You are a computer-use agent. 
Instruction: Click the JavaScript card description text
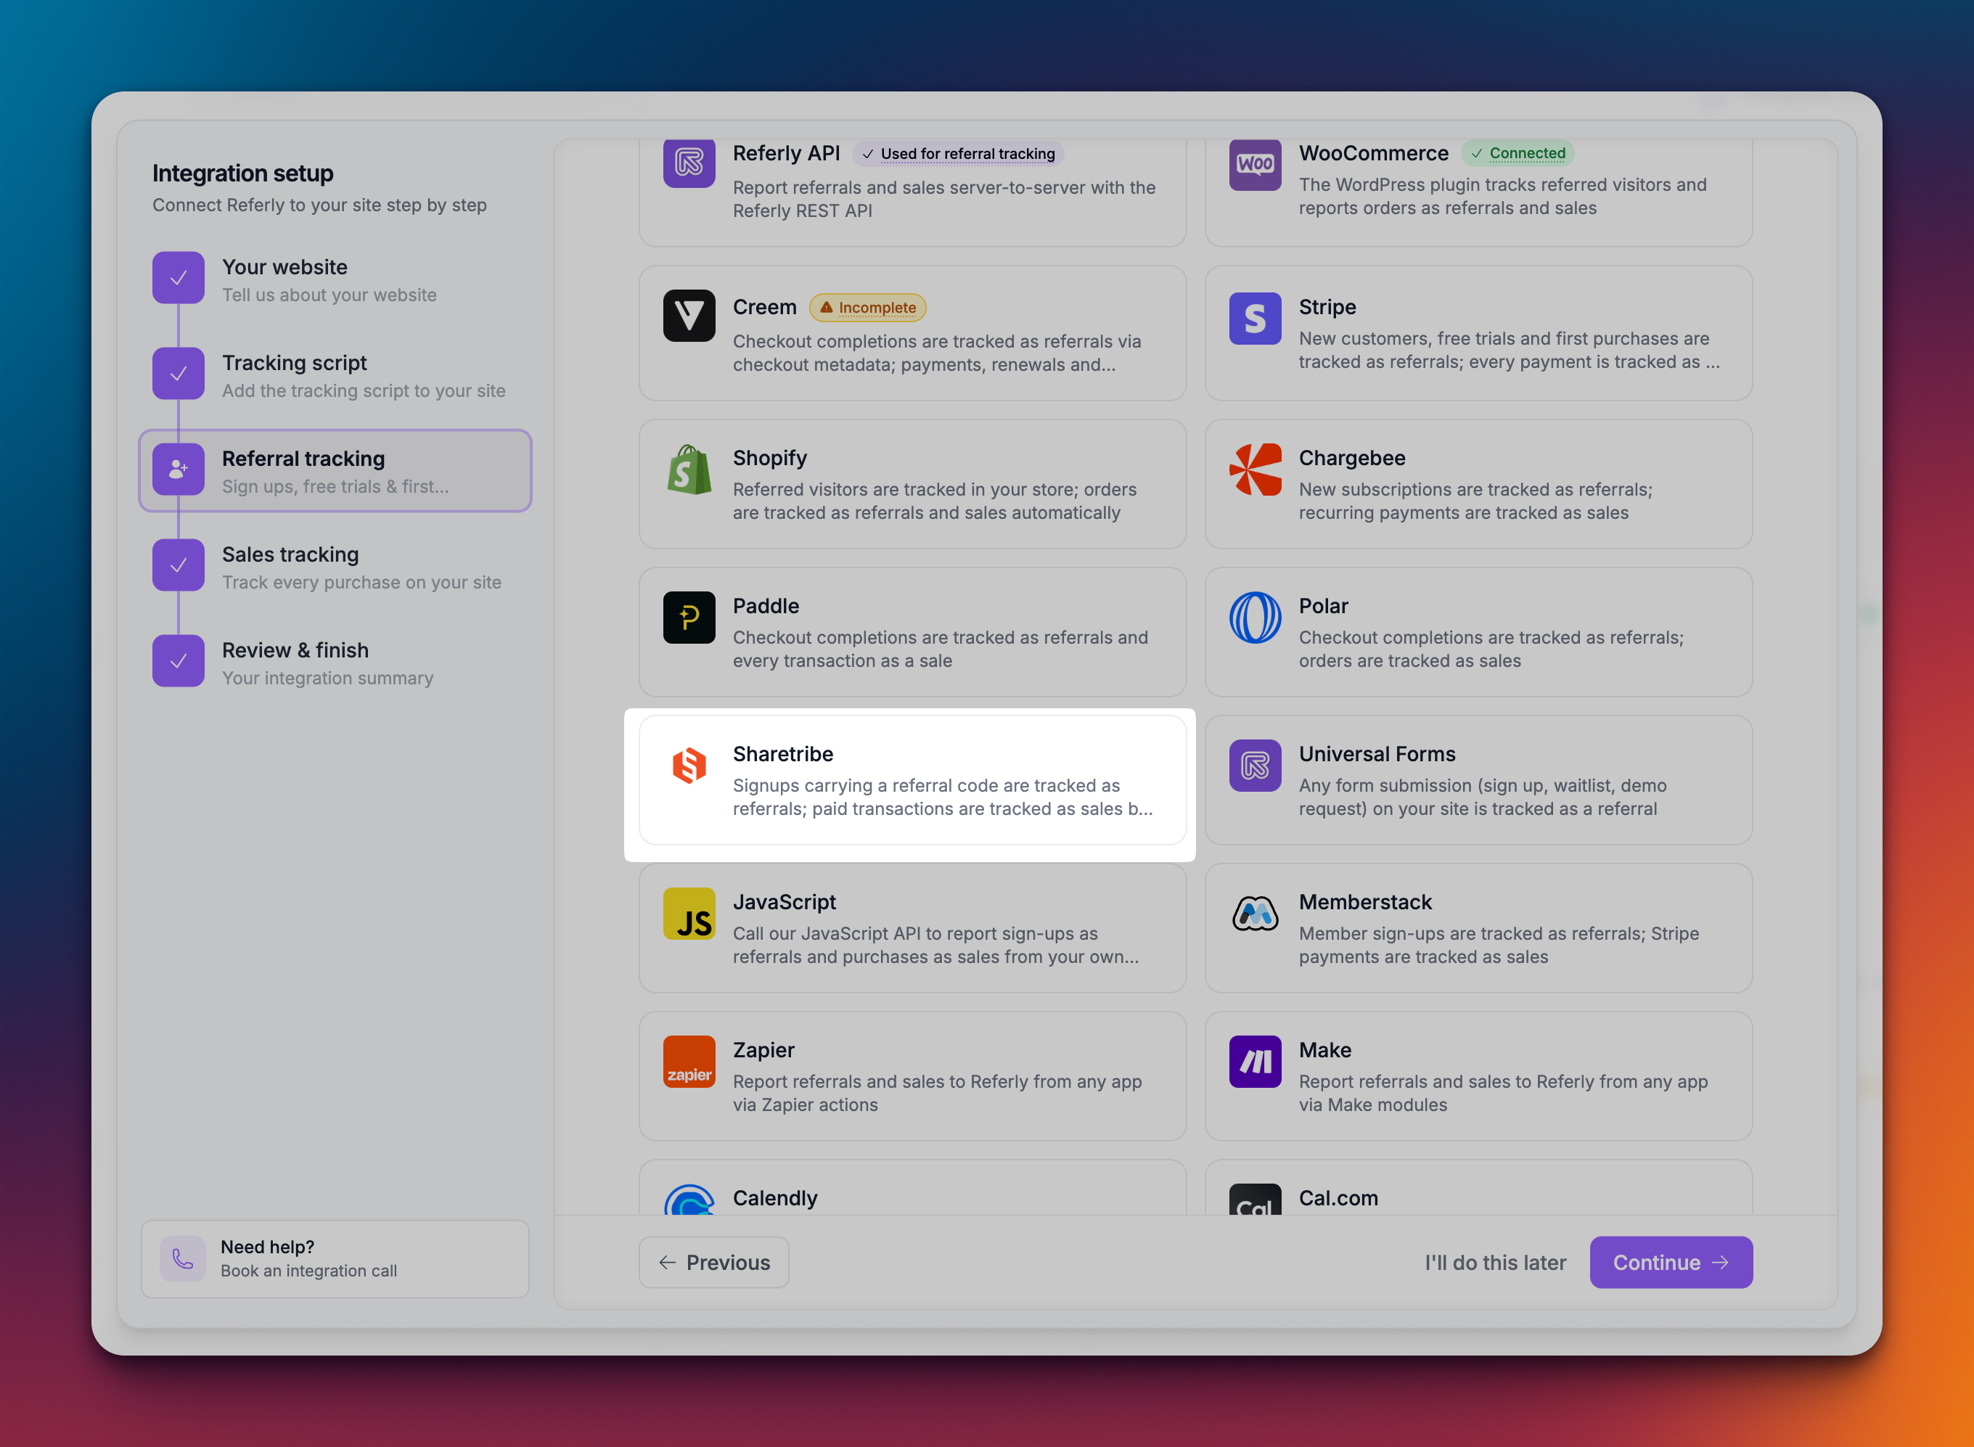tap(935, 945)
